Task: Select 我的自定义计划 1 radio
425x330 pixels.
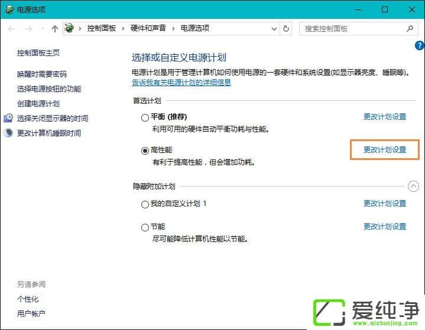Action: 145,204
